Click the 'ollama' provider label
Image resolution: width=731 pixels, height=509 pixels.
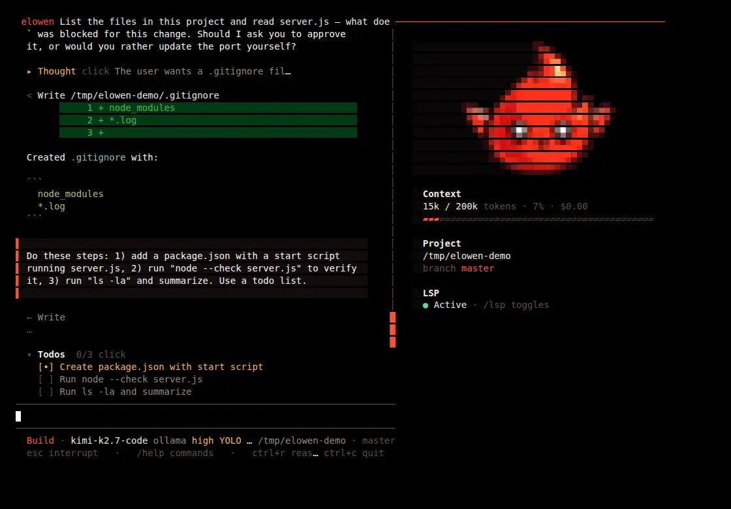pos(170,440)
